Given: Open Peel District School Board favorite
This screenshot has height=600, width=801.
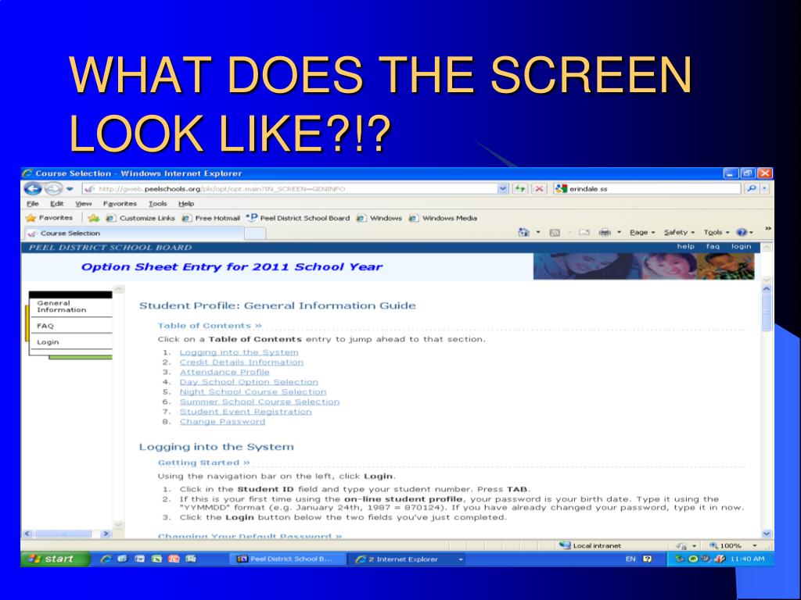Looking at the screenshot, I should click(298, 218).
